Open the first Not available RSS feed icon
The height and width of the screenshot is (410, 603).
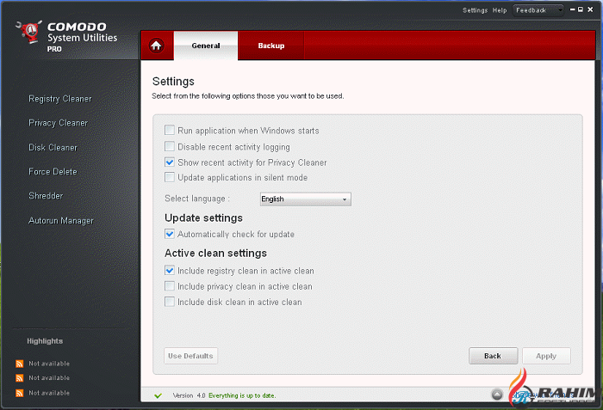click(x=20, y=364)
